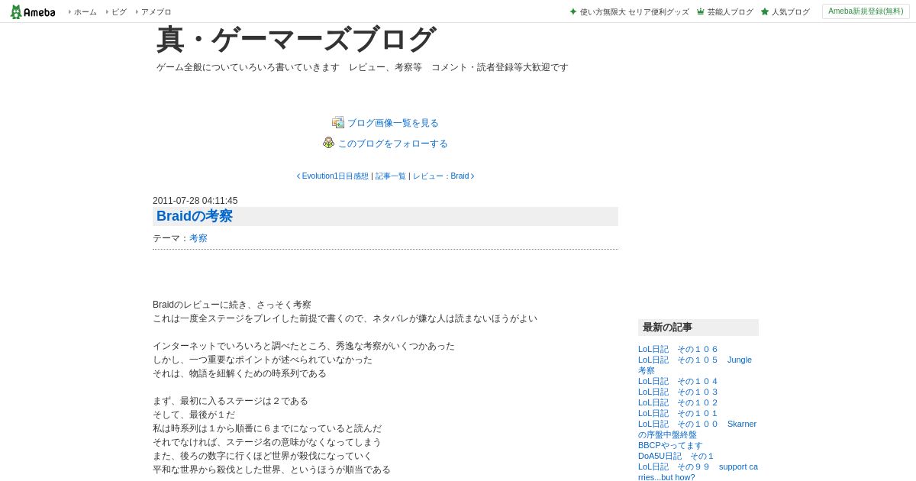The height and width of the screenshot is (481, 916).
Task: Open sidebar post LoL日記 その１０１
Action: [678, 413]
